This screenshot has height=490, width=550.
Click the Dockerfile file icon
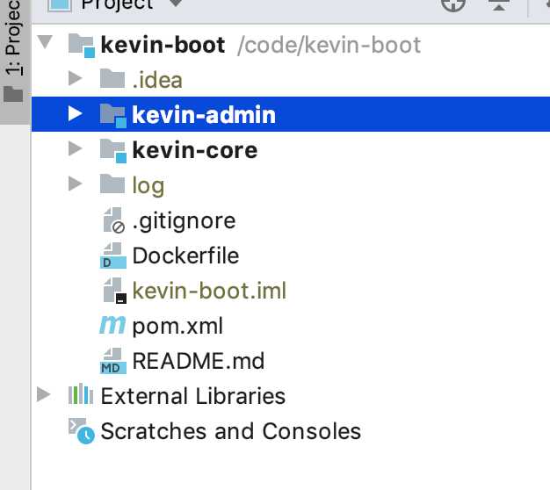click(x=113, y=256)
